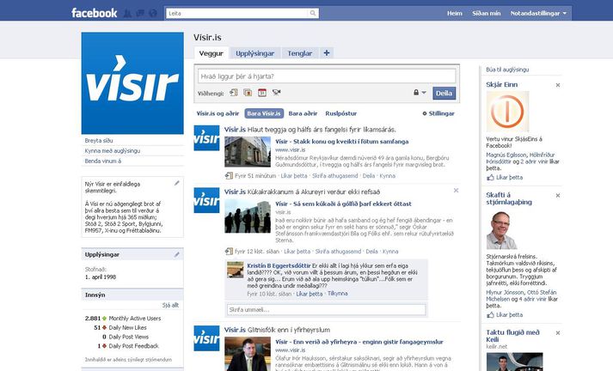Viewport: 613px width, 371px height.
Task: Select the Ruslpóstur filter
Action: 341,113
